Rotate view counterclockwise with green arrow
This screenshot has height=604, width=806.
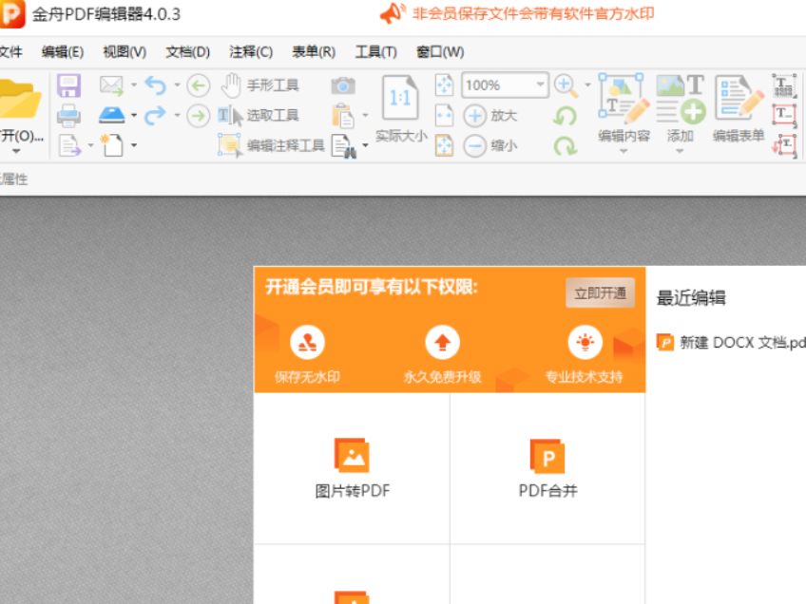[x=565, y=116]
